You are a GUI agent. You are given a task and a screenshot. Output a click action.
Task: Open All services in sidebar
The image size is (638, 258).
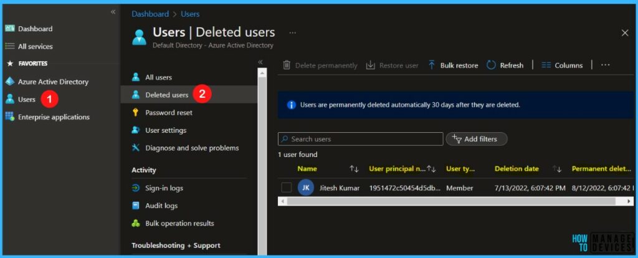coord(35,46)
